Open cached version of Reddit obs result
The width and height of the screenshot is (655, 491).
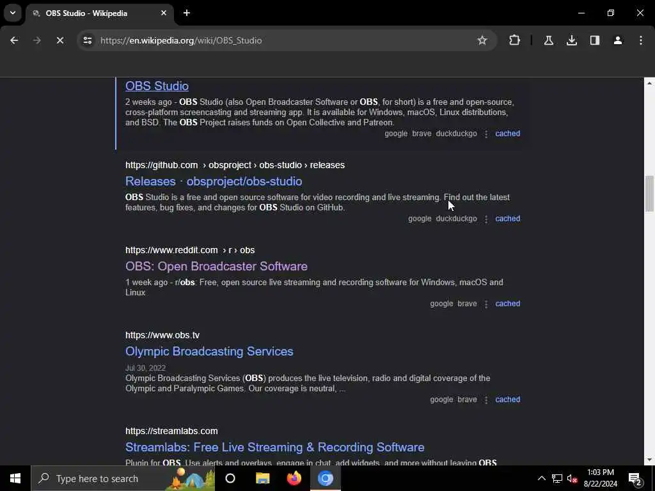coord(507,304)
